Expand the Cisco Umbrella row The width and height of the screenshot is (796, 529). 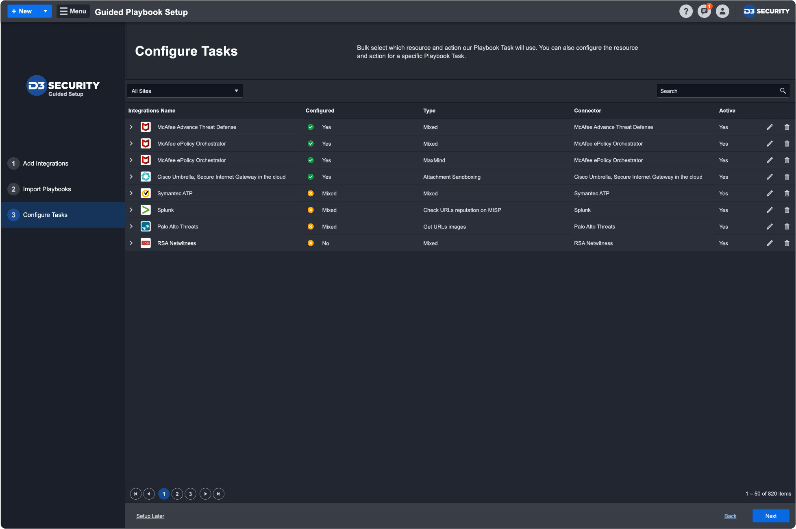point(131,177)
